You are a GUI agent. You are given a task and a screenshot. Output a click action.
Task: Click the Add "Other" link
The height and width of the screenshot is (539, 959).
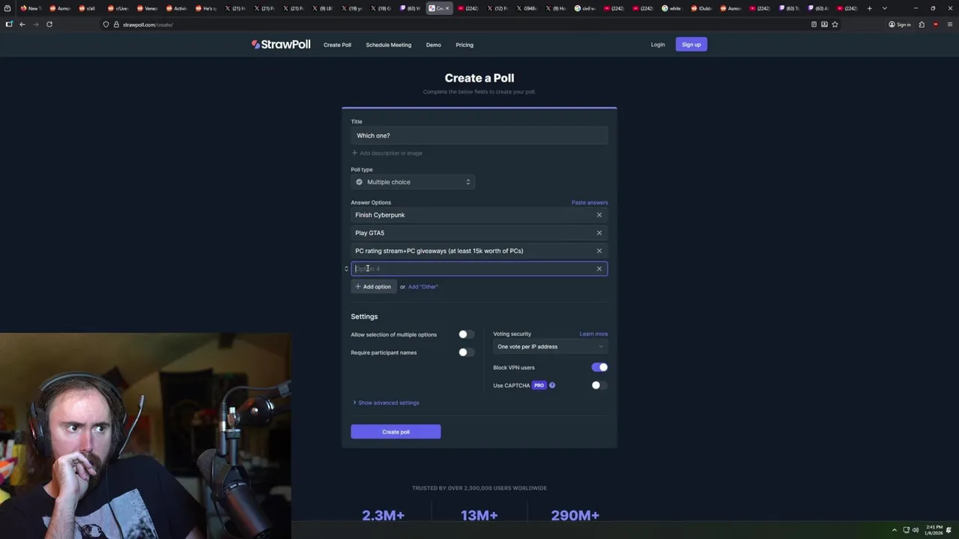423,287
